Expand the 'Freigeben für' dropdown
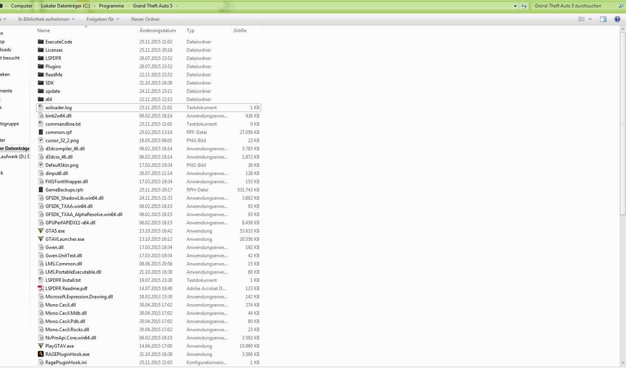 [118, 19]
